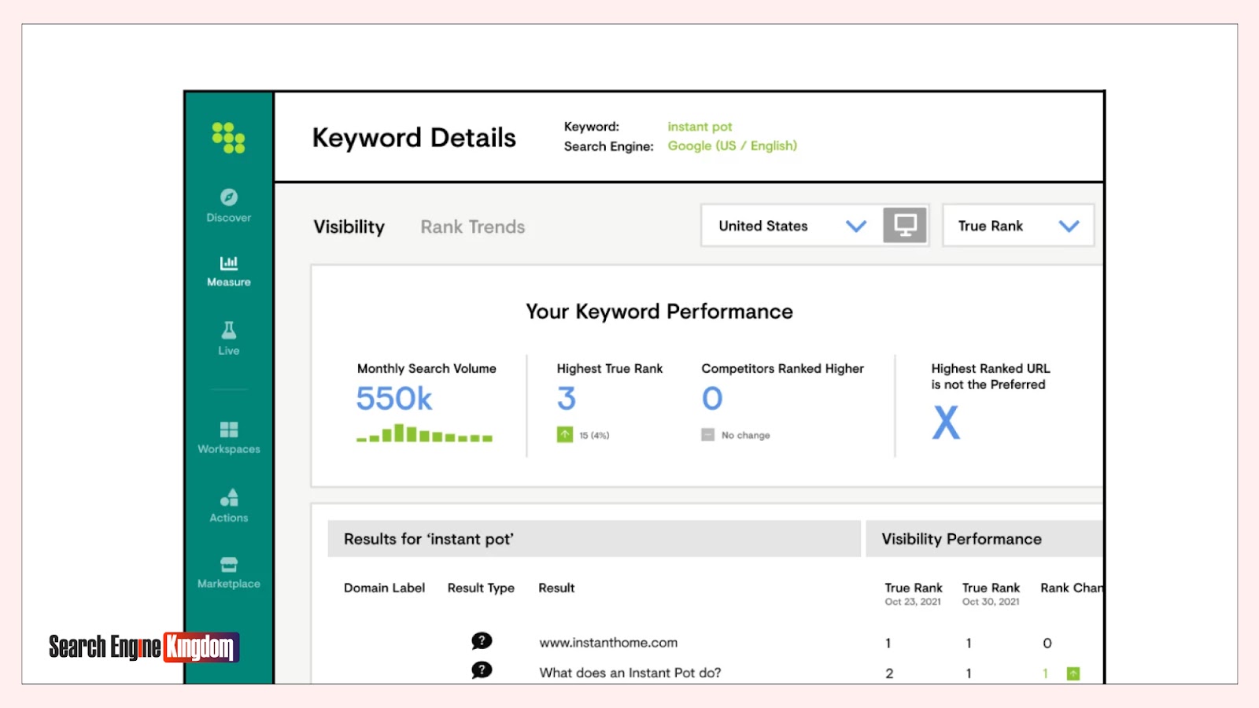Open the What does an Instant Pot do result
This screenshot has width=1259, height=708.
(630, 673)
